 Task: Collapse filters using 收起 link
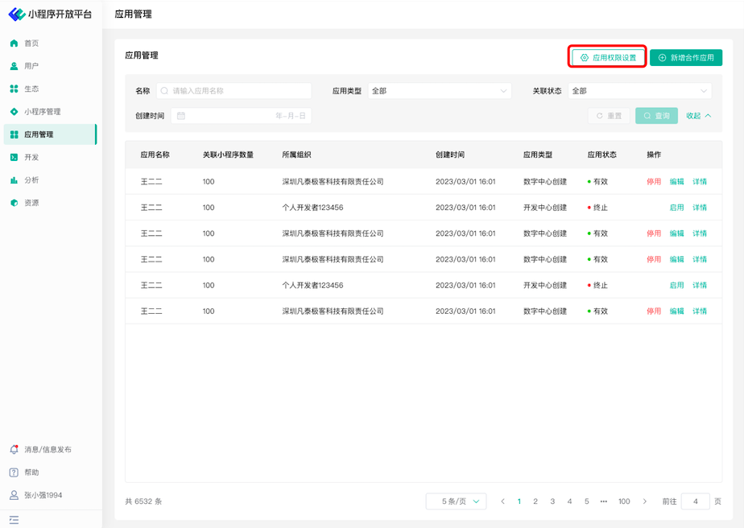698,116
